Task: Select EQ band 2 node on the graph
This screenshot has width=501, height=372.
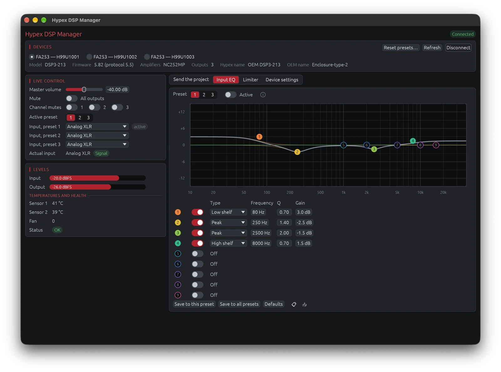Action: tap(297, 152)
